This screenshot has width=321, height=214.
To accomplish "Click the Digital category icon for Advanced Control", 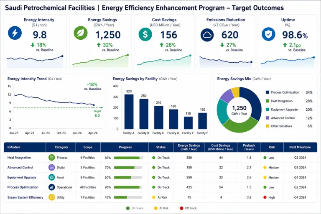I will click(51, 167).
